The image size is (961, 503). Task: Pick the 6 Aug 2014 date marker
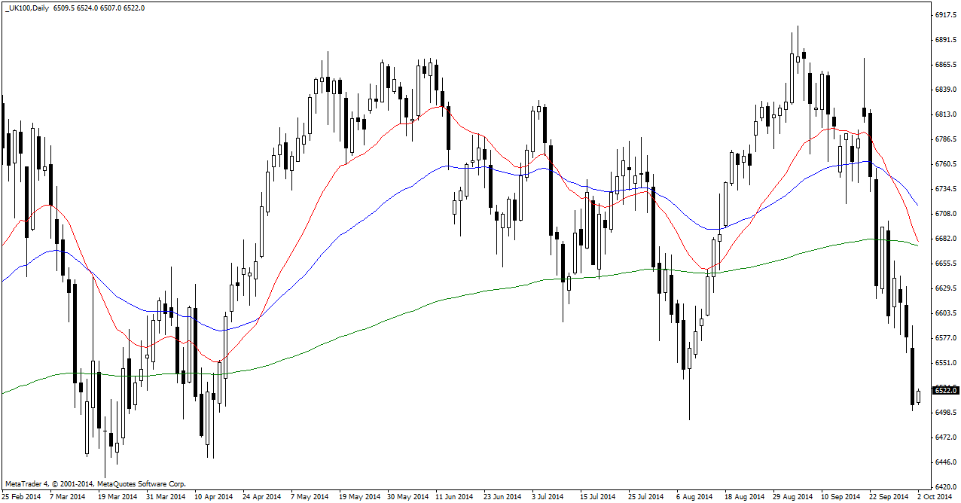coord(694,497)
